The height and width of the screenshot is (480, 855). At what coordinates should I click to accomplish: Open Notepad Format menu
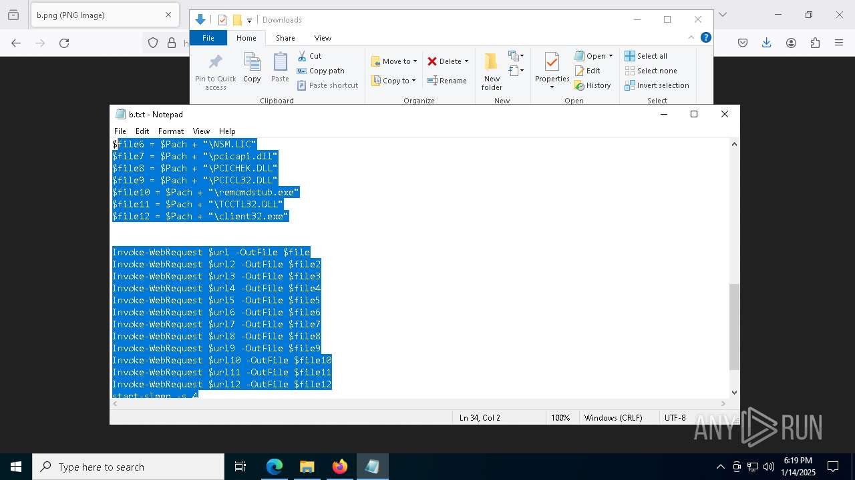171,131
